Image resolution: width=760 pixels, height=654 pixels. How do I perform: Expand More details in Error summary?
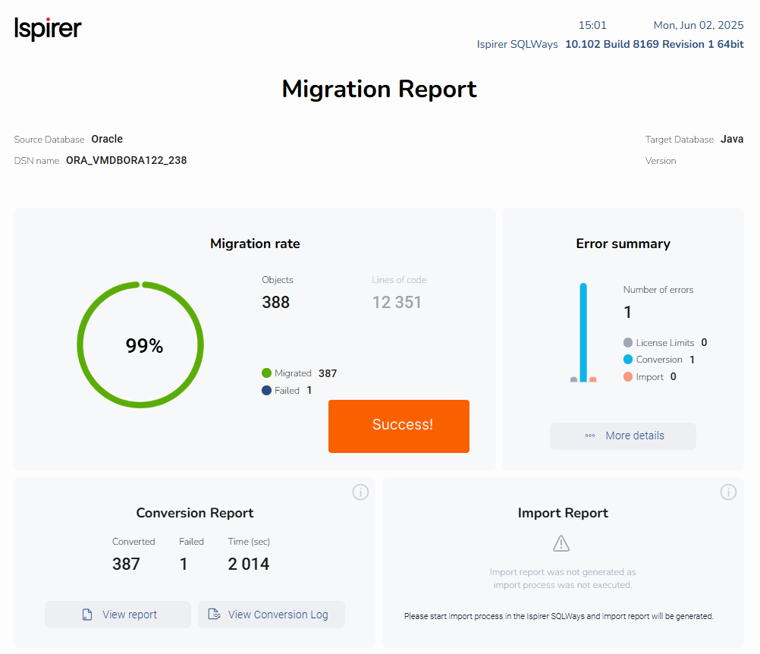click(x=623, y=435)
